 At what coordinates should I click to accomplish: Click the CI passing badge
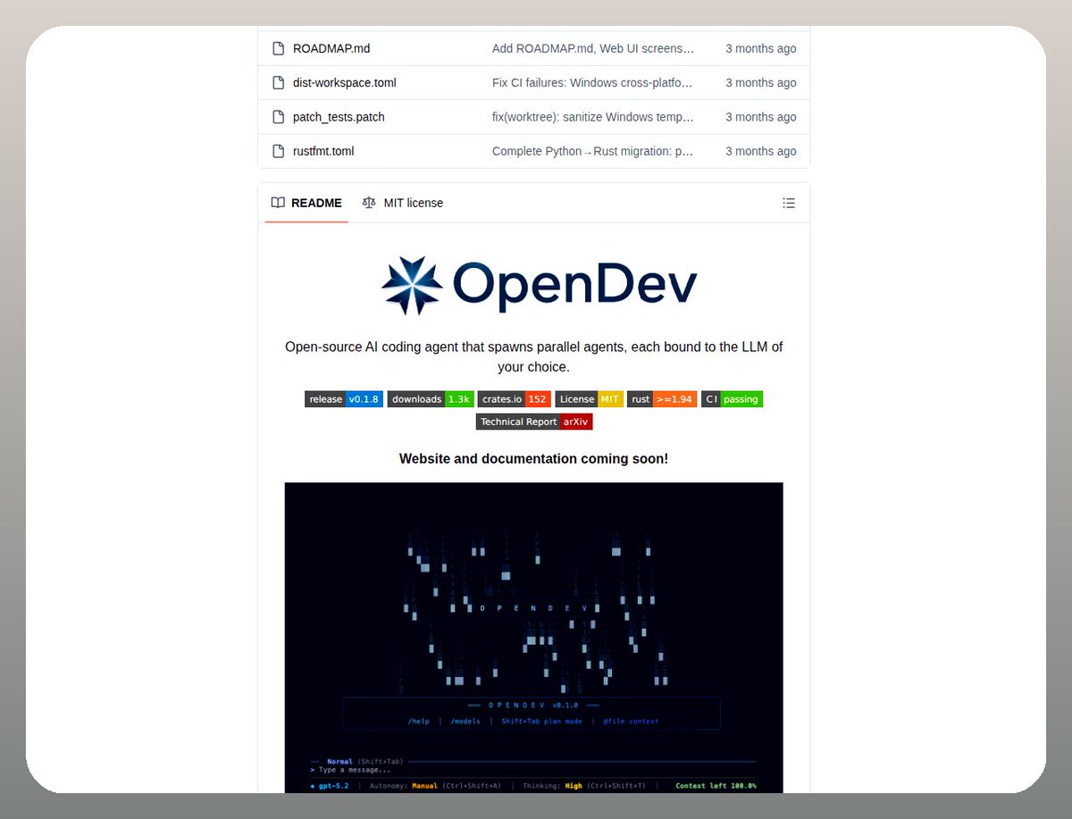click(732, 399)
